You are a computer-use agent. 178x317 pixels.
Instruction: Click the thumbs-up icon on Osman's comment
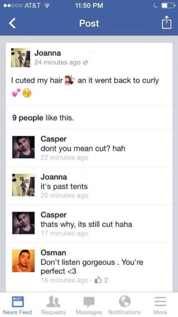pos(99,280)
